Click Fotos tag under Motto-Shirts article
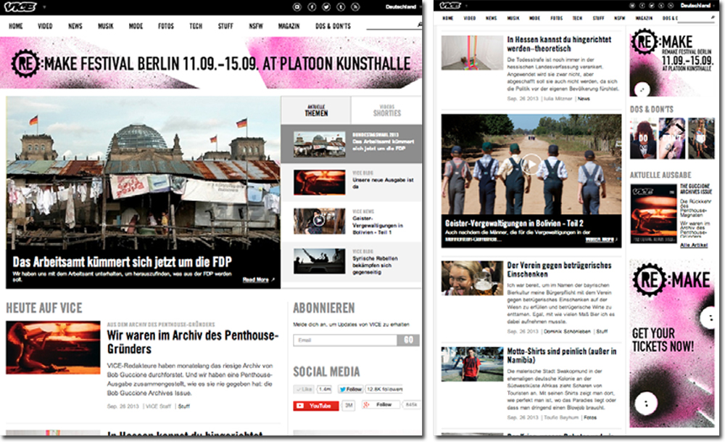The image size is (725, 442). coord(590,417)
